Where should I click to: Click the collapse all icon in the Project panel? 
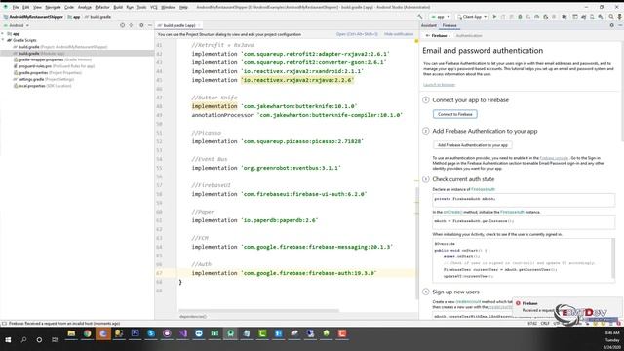tap(131, 25)
